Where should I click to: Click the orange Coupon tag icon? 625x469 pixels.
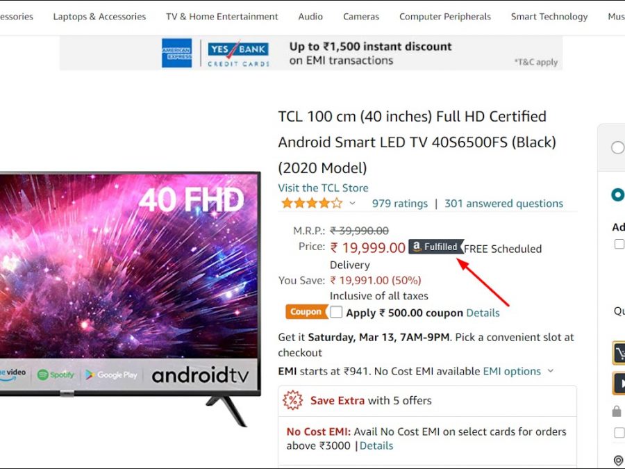(x=306, y=312)
